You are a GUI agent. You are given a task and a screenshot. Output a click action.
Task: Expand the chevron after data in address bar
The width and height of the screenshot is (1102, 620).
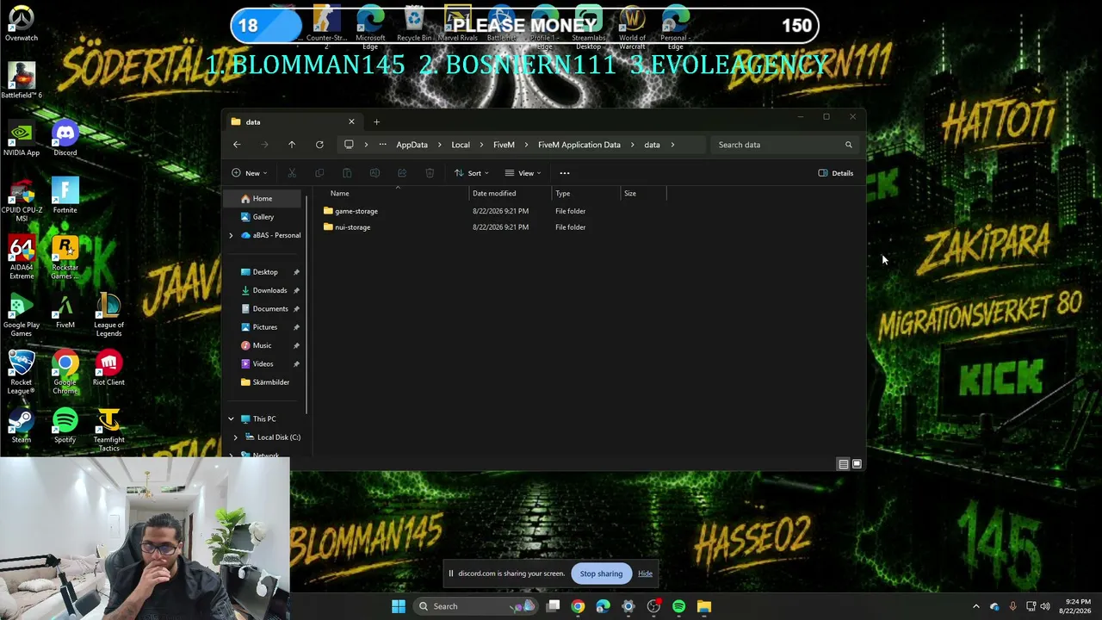[672, 145]
